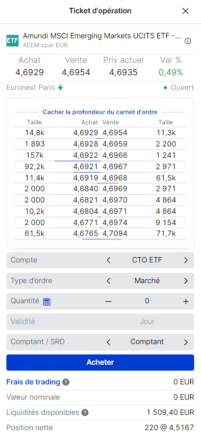
Task: Show help for Liquidités disponibles
Action: pos(85,412)
